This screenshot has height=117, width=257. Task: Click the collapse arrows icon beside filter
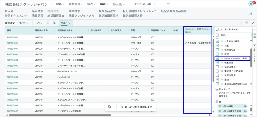[253, 23]
